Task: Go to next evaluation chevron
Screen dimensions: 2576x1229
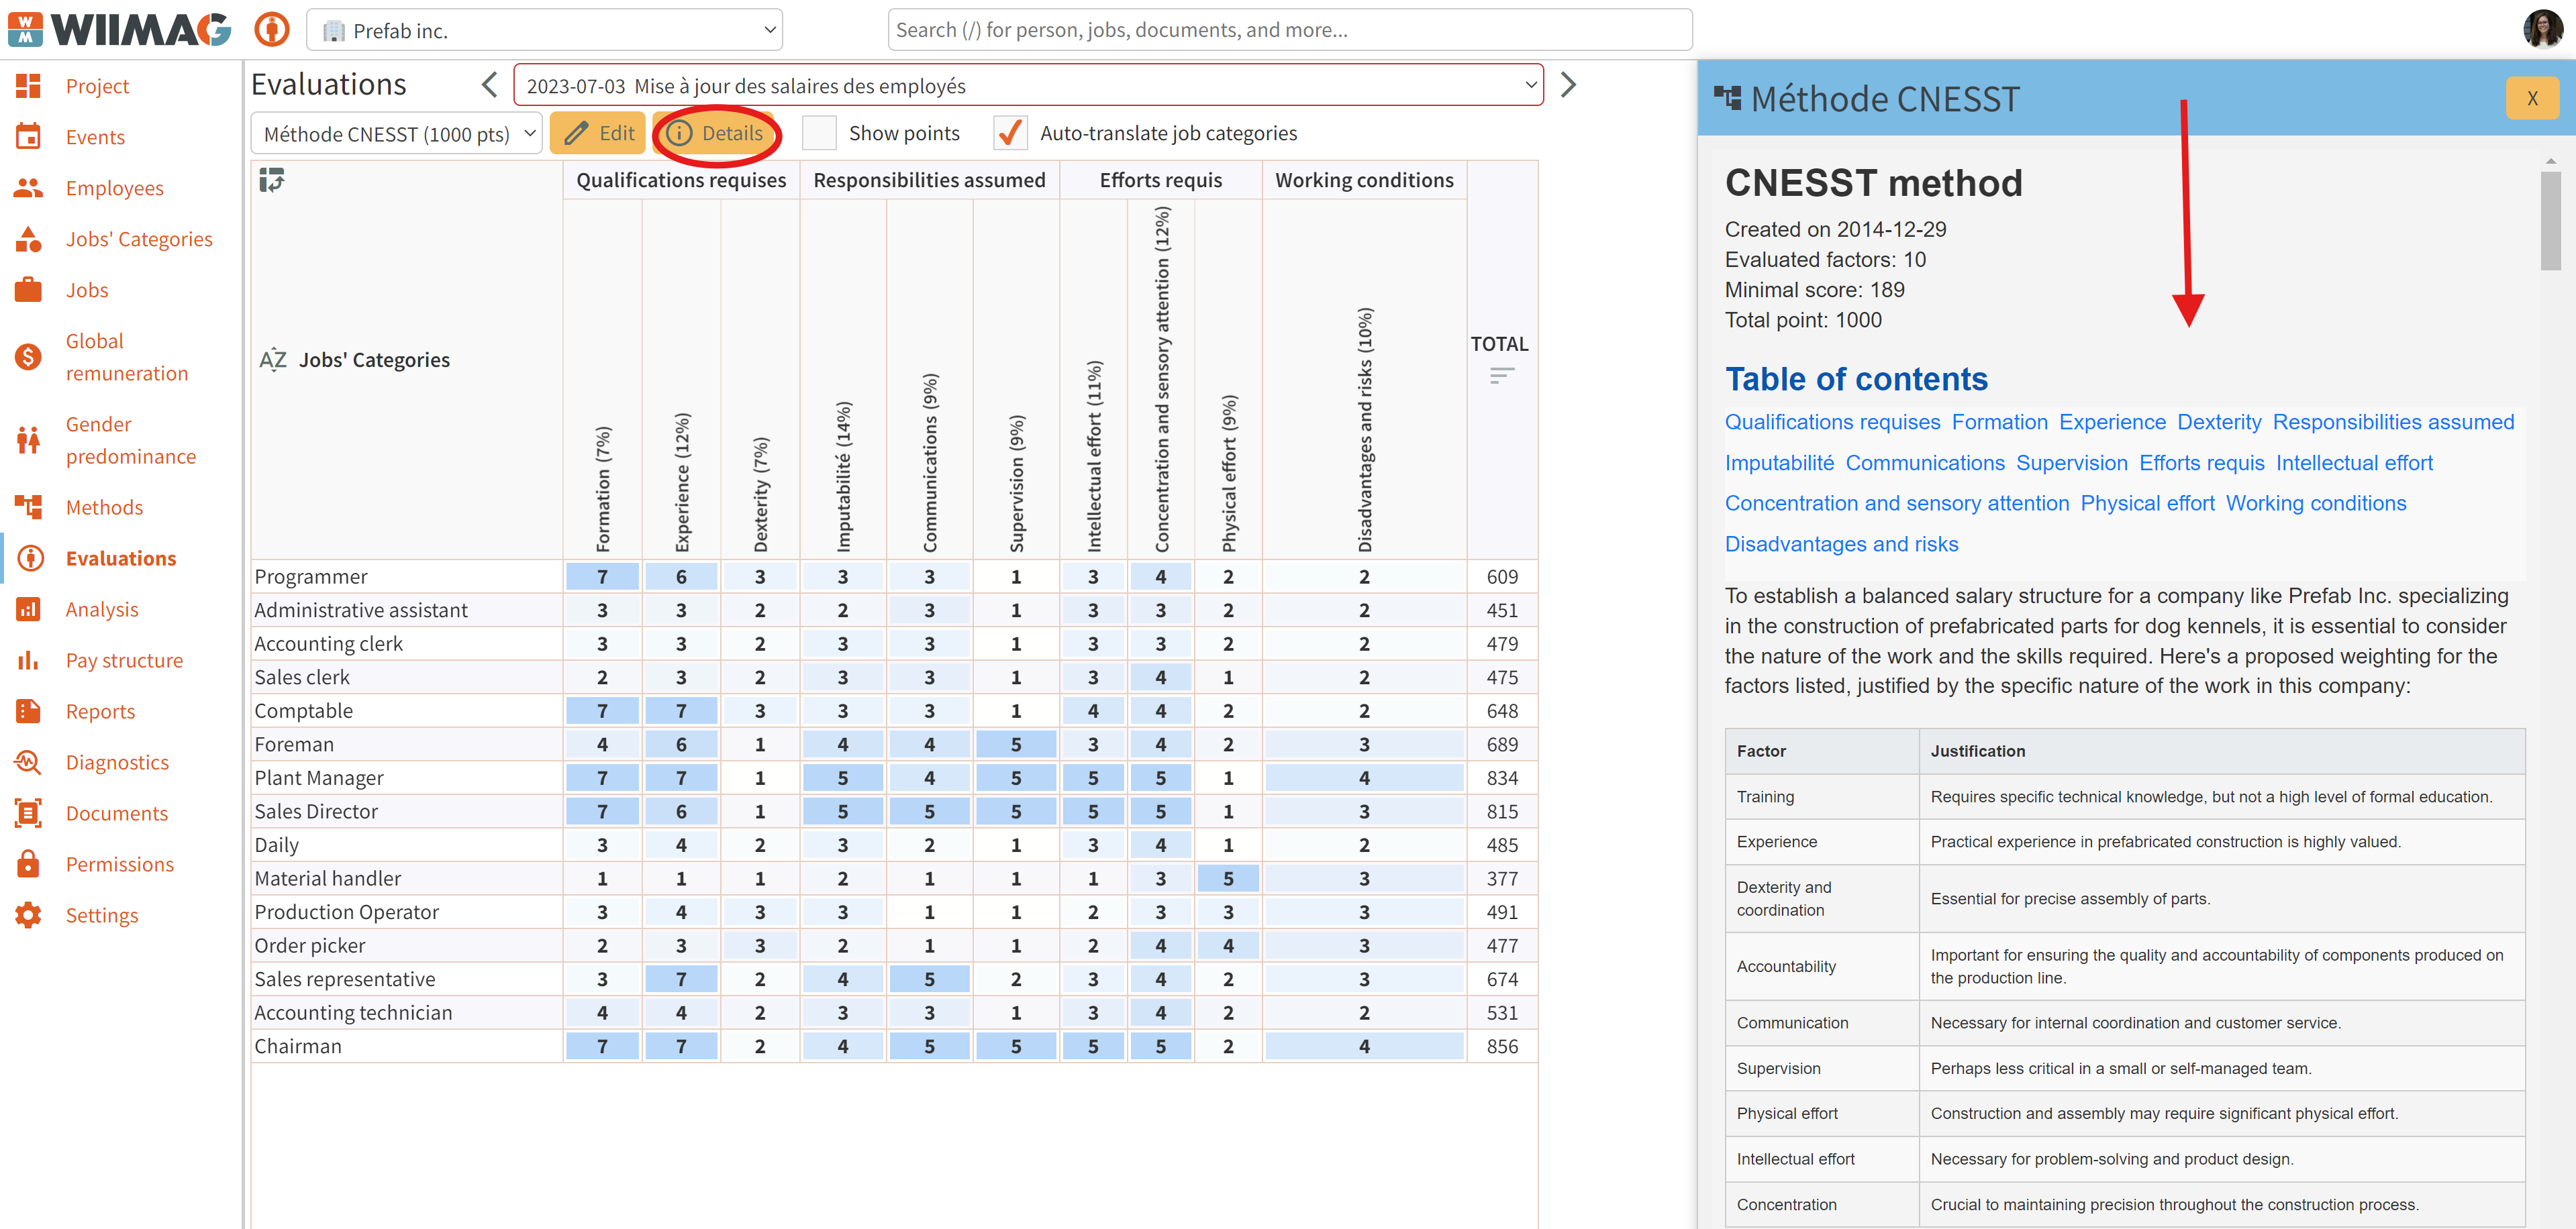Action: pyautogui.click(x=1567, y=85)
